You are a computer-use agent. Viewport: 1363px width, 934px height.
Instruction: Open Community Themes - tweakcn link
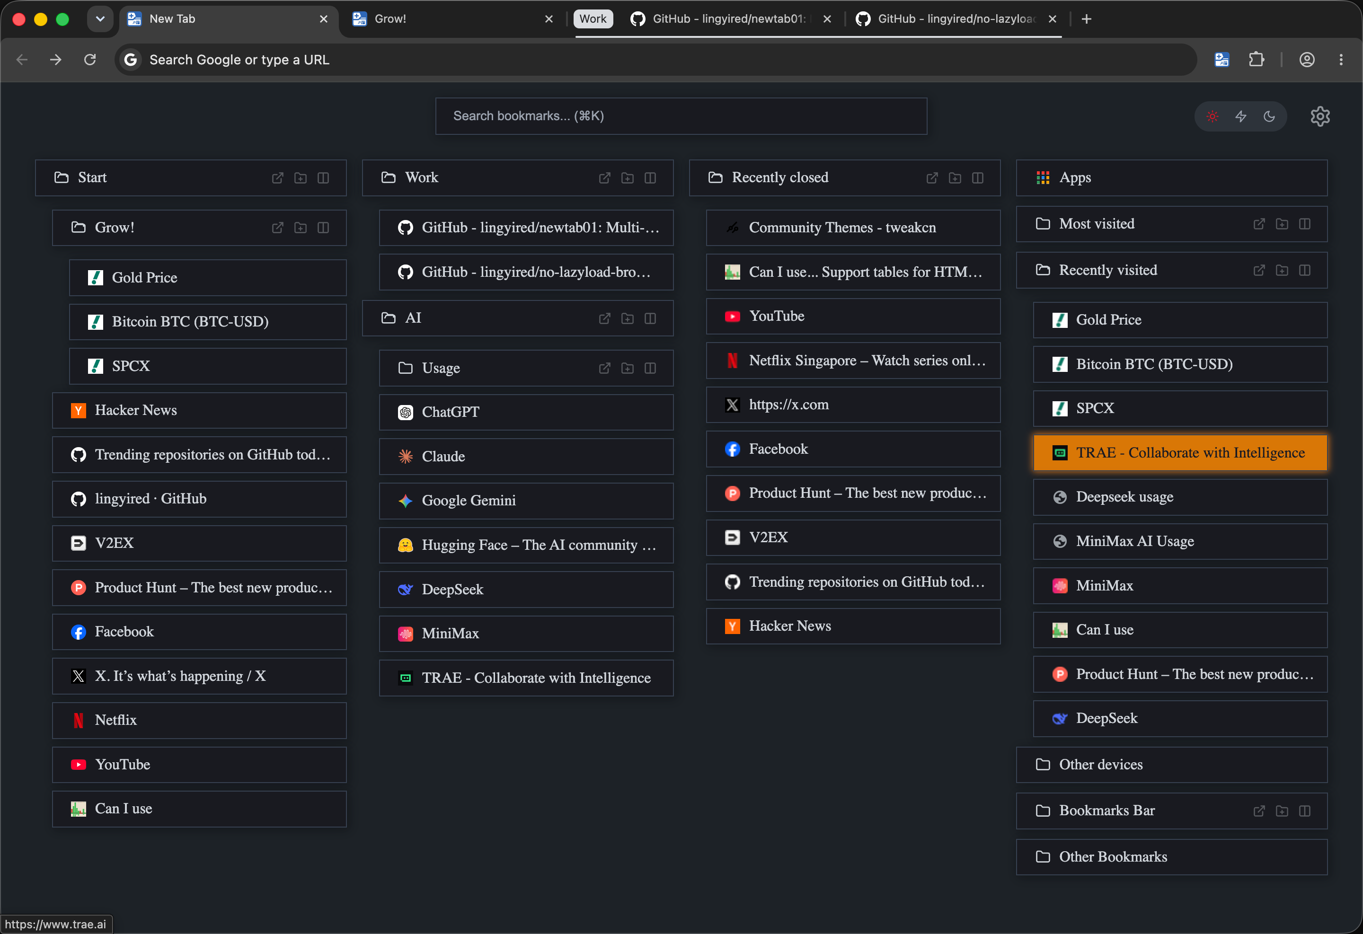coord(853,228)
